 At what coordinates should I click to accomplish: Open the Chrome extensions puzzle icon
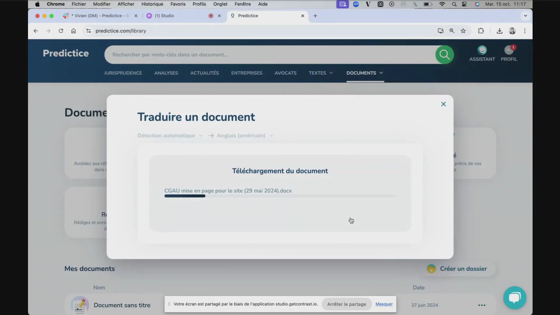coord(481,31)
